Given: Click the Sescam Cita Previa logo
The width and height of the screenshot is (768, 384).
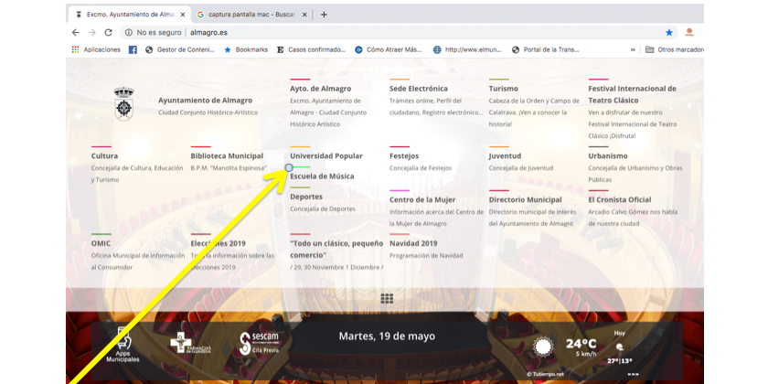Looking at the screenshot, I should click(257, 344).
